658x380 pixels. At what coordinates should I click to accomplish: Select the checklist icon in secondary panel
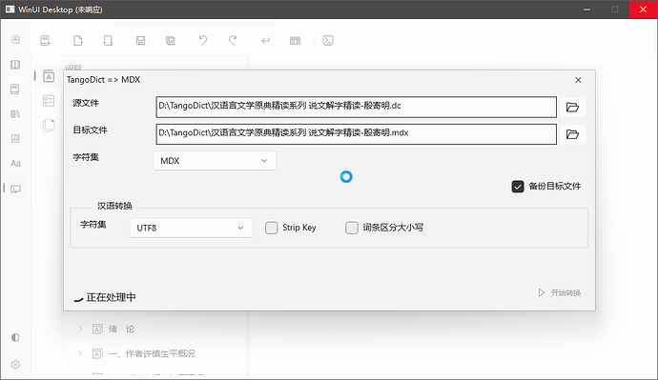tap(49, 101)
